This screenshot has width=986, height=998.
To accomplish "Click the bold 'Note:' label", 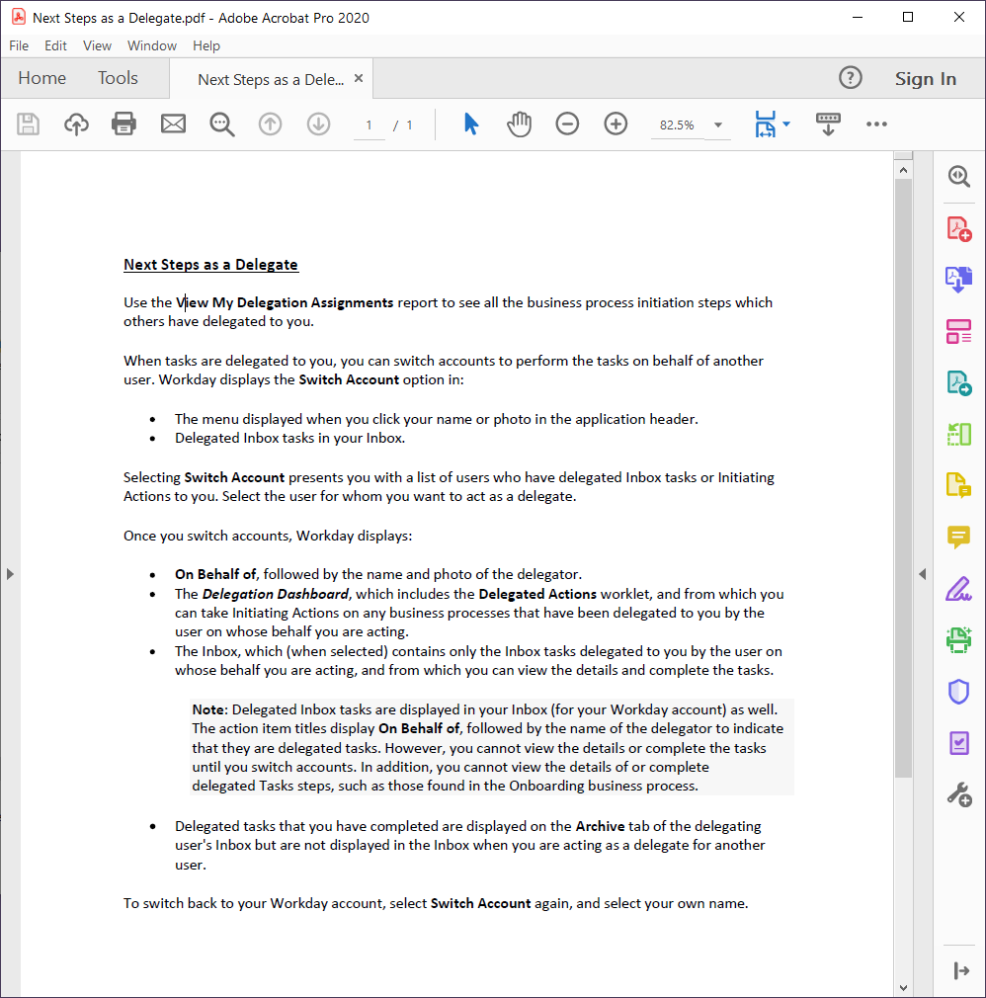I will [209, 709].
